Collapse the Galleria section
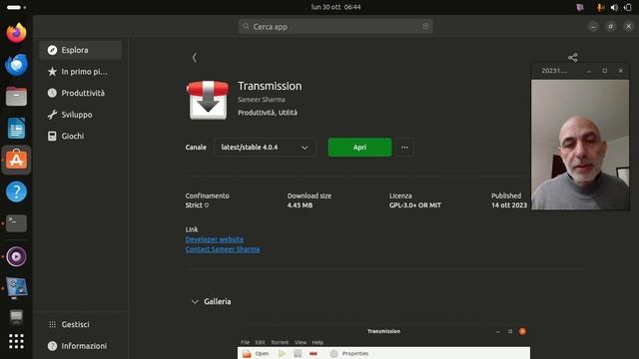 point(195,301)
